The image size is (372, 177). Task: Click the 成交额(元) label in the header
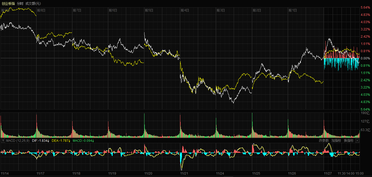tap(33, 3)
